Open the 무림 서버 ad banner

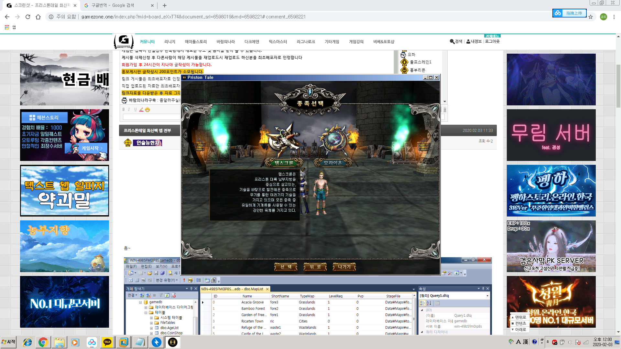[x=551, y=135]
